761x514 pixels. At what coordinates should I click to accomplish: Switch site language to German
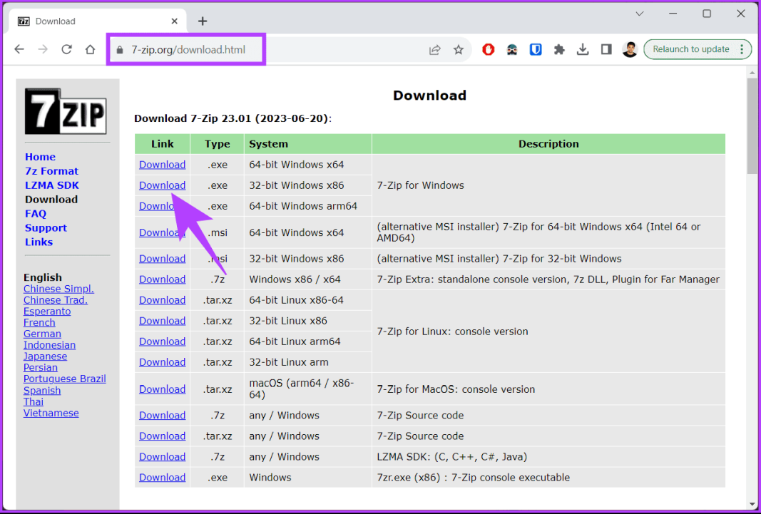point(42,333)
